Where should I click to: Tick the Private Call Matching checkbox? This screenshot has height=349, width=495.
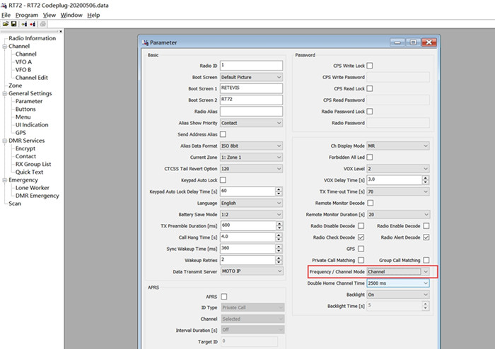point(361,260)
